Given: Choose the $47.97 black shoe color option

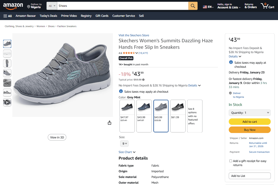Looking at the screenshot, I should click(x=127, y=116).
